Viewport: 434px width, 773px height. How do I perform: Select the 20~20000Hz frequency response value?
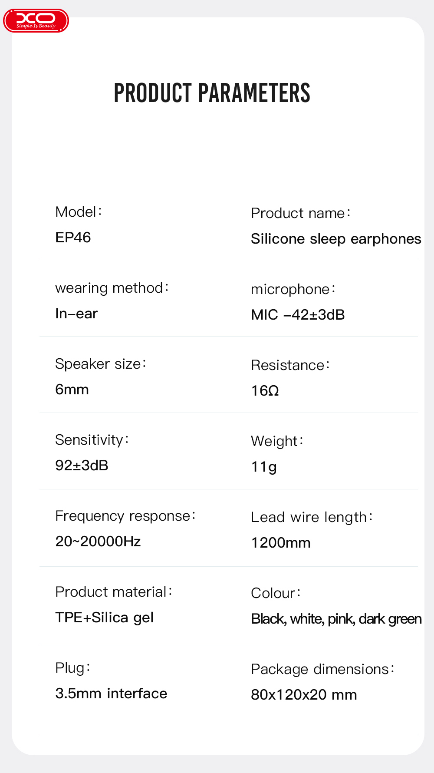[x=98, y=542]
